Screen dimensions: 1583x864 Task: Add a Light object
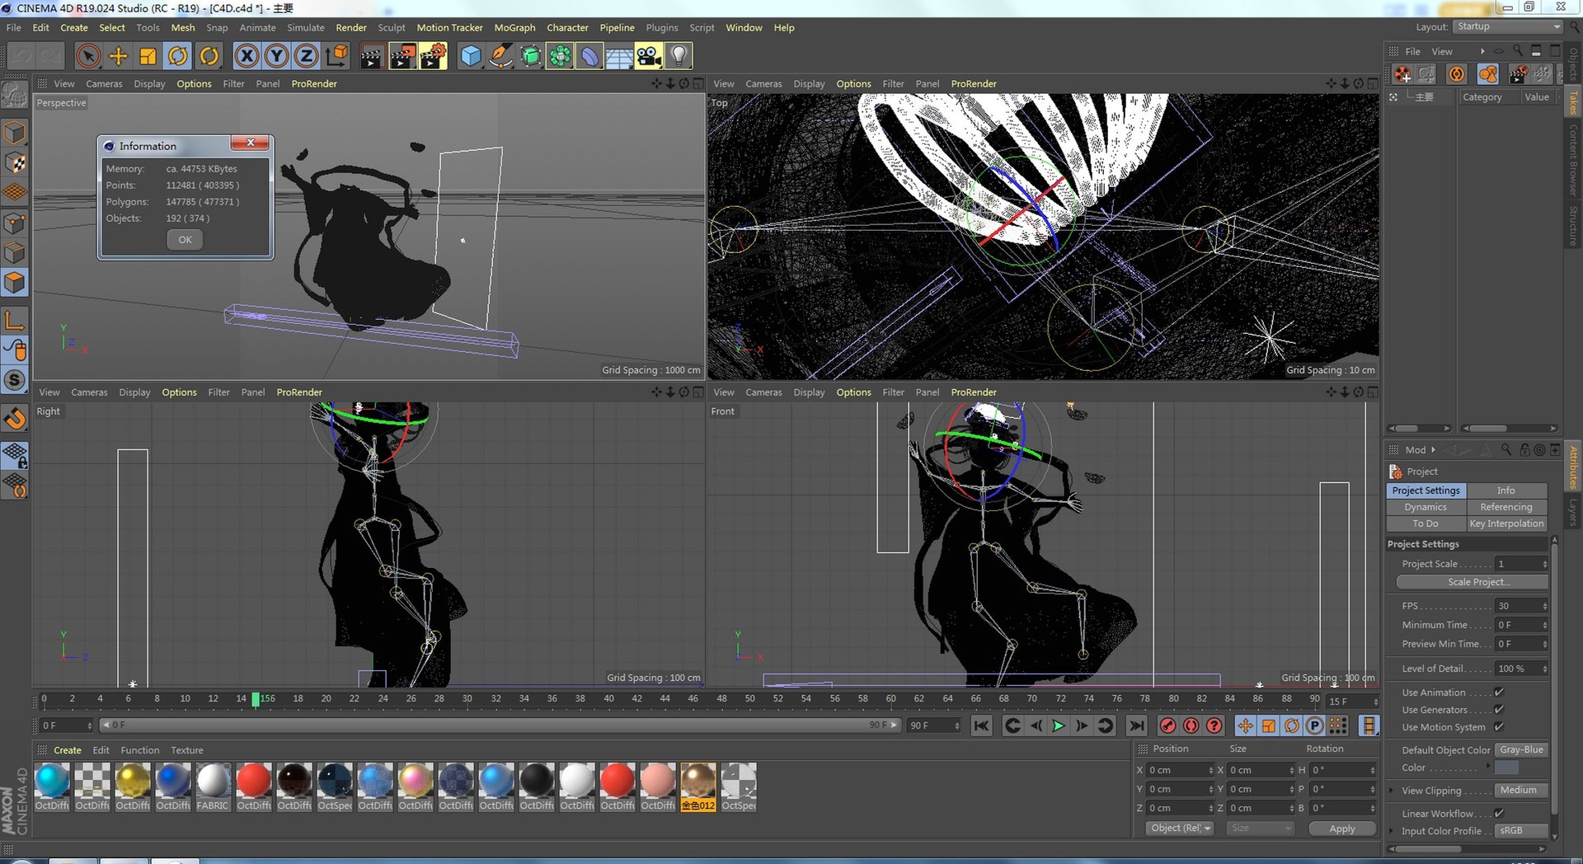[679, 56]
